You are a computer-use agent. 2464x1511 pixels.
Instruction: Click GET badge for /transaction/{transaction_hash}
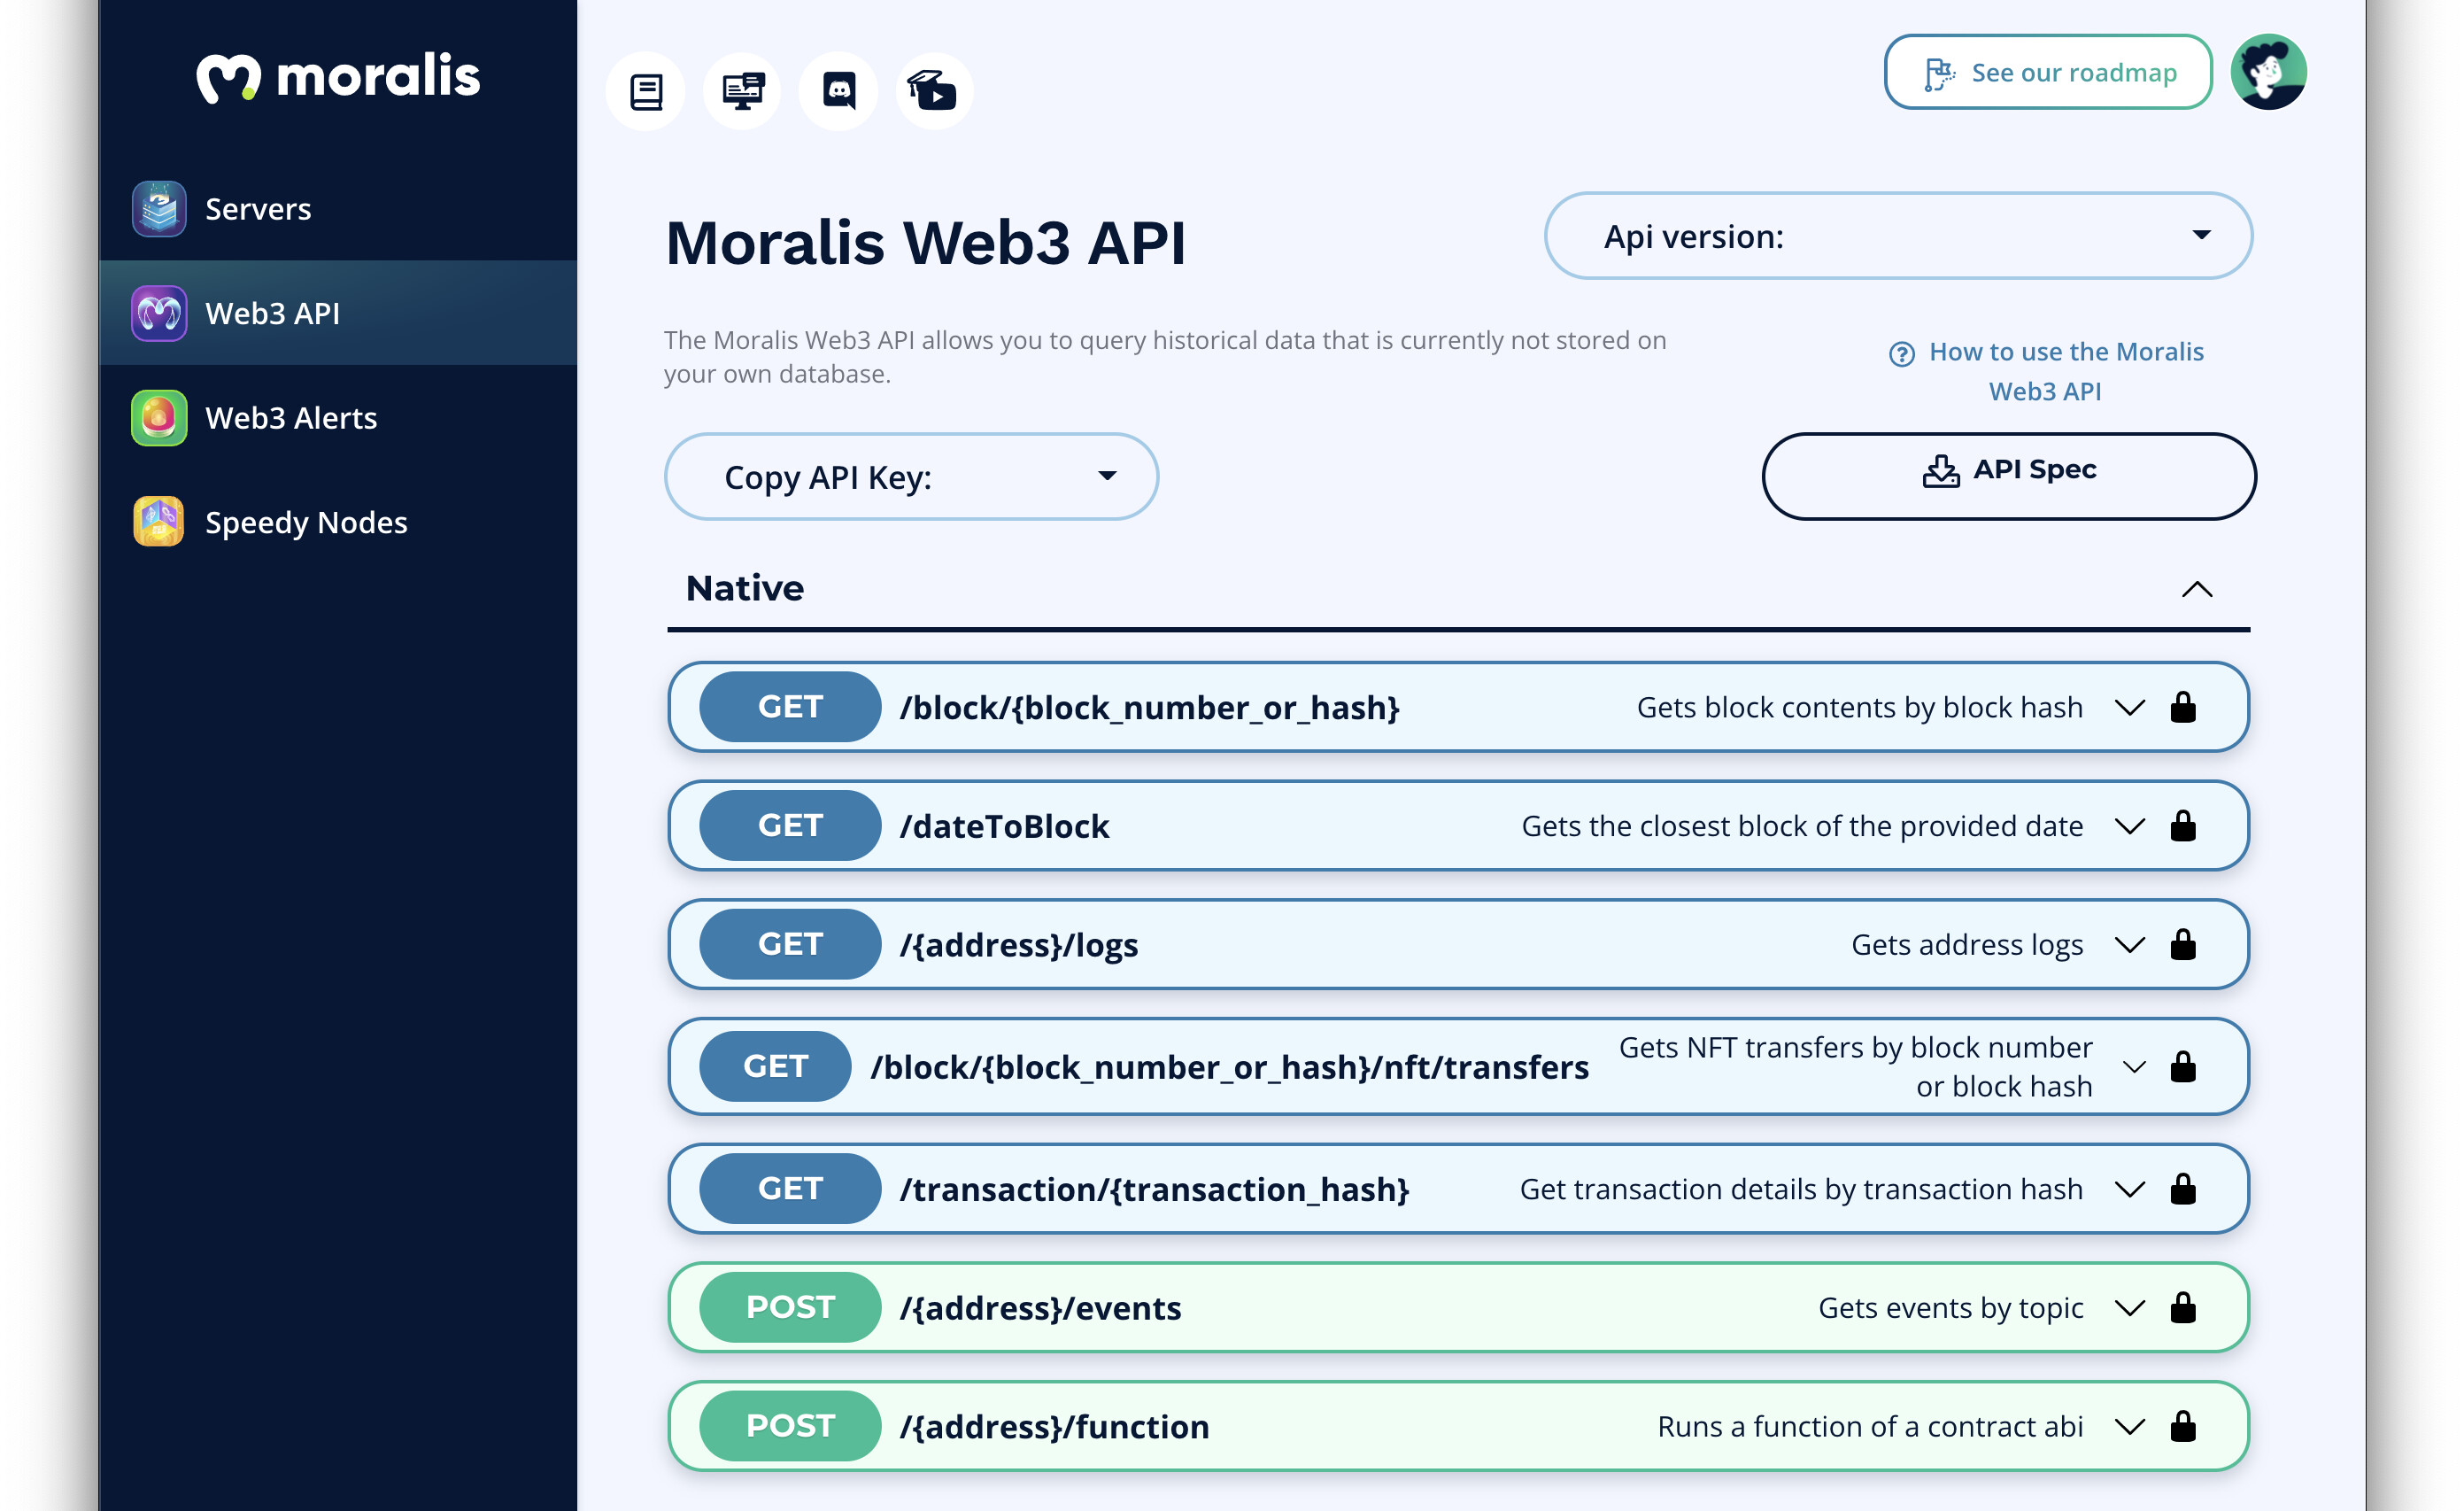[x=790, y=1188]
